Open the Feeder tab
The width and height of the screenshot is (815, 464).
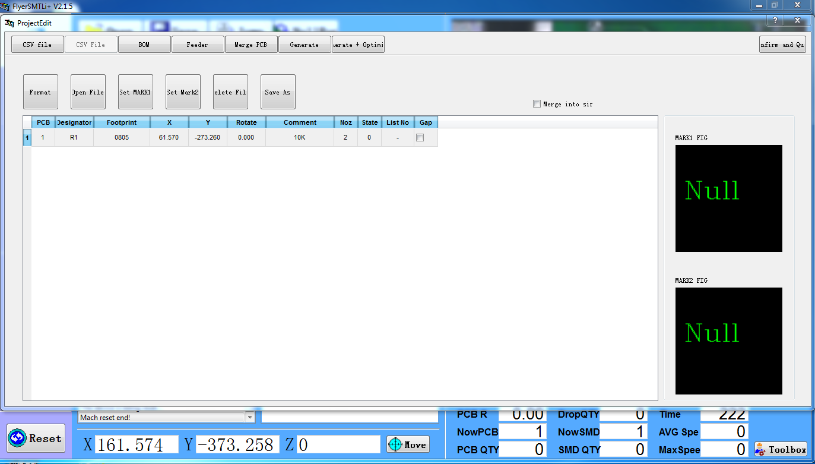point(198,45)
